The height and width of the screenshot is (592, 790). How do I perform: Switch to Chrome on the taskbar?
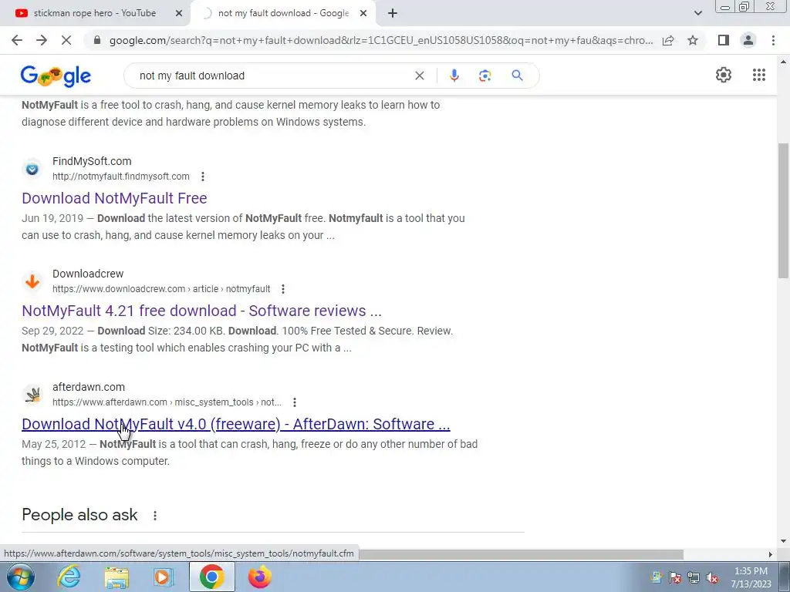[x=211, y=577]
